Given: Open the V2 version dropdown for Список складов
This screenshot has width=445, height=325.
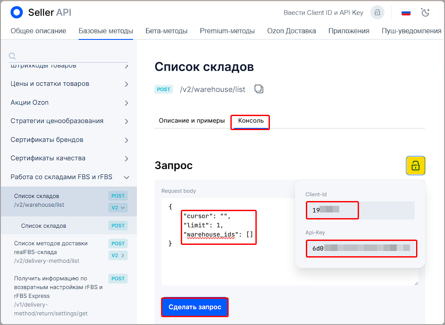Looking at the screenshot, I should click(x=118, y=208).
